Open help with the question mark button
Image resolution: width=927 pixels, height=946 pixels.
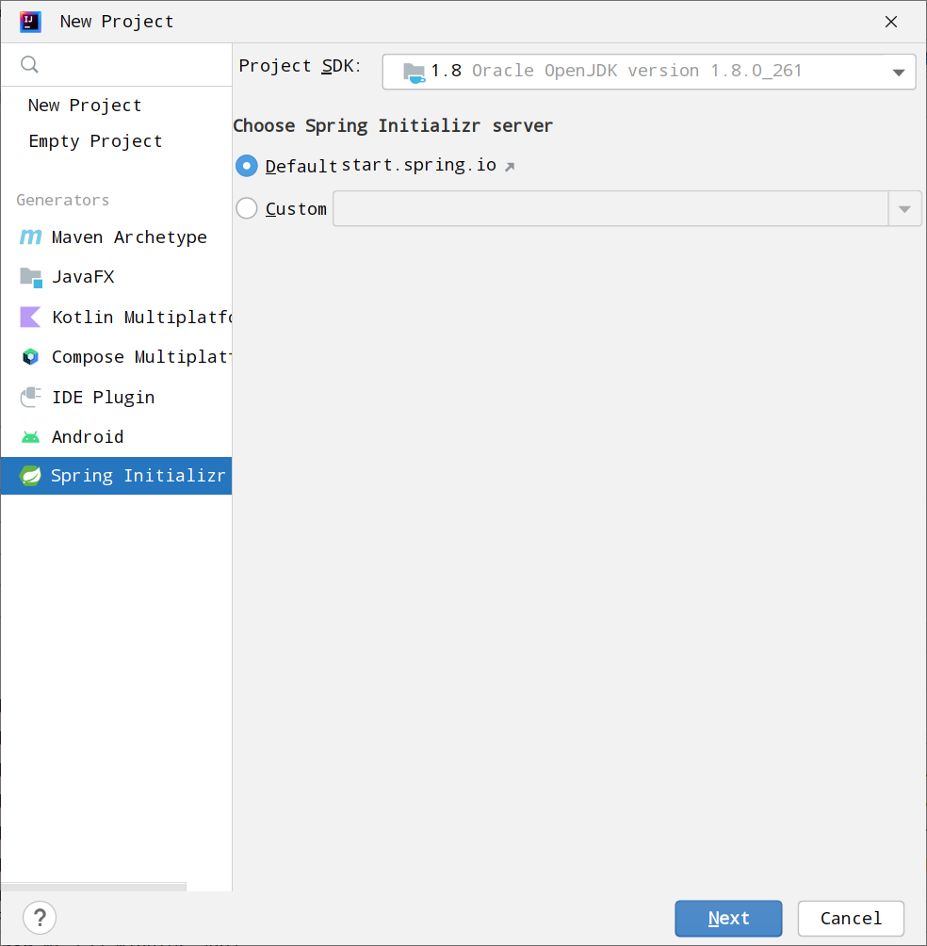pos(40,918)
